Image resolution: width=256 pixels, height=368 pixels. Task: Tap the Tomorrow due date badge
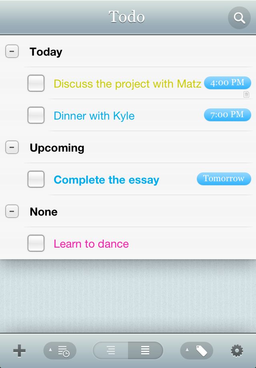(224, 179)
